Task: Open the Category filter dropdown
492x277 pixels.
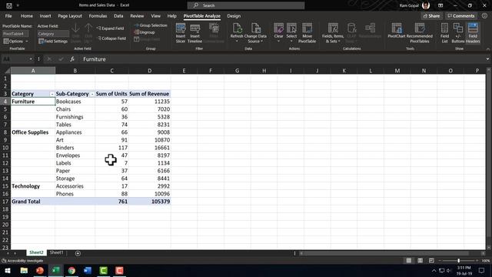Action: tap(52, 94)
